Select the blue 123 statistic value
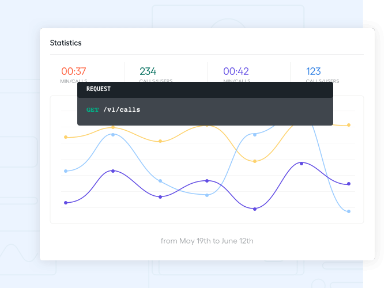Screen dimensions: 392x288 [314, 71]
